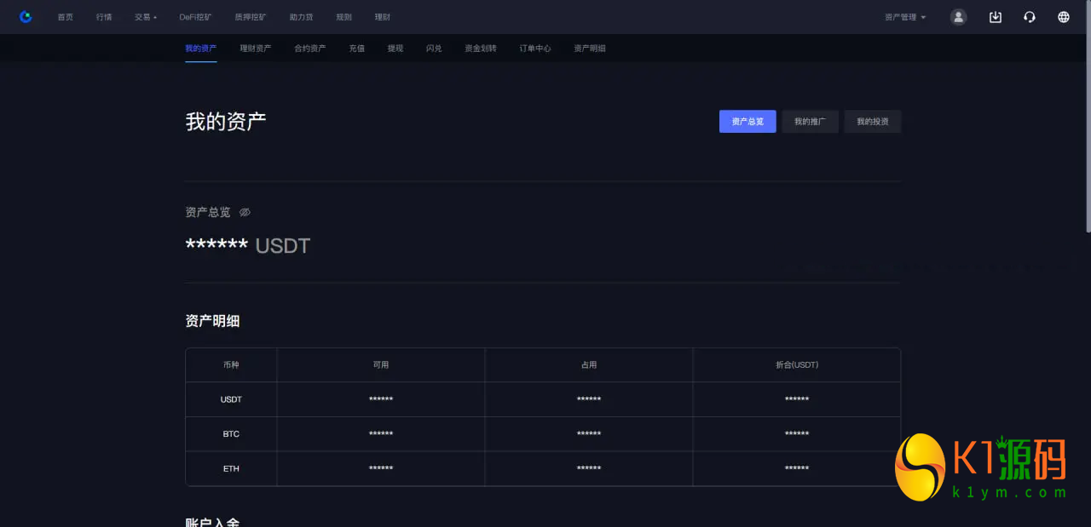The height and width of the screenshot is (527, 1091).
Task: Open the customer support headset icon
Action: 1030,17
